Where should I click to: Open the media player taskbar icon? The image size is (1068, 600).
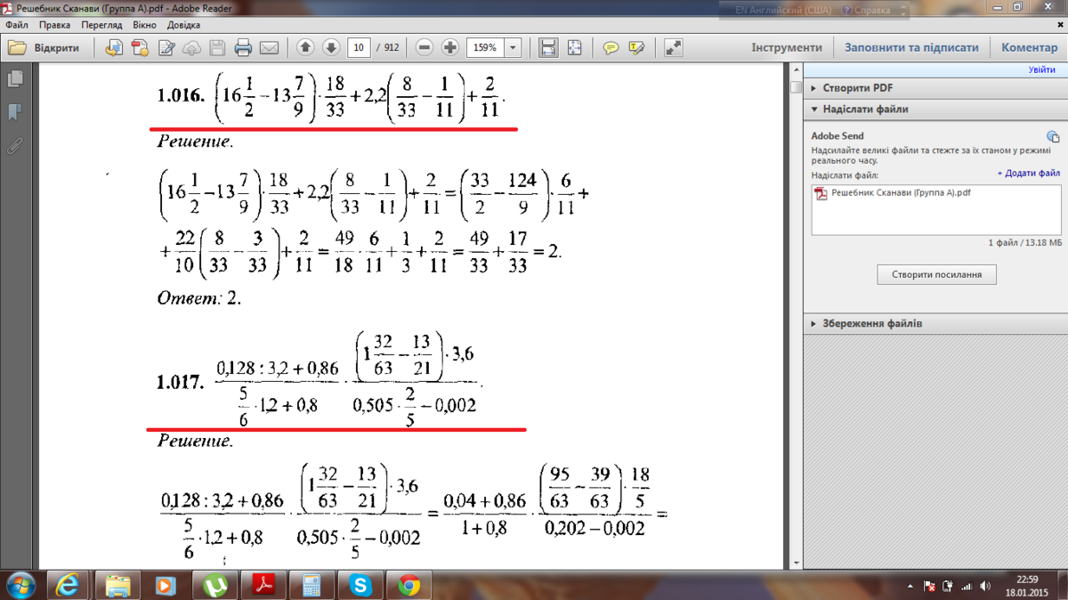pos(166,585)
